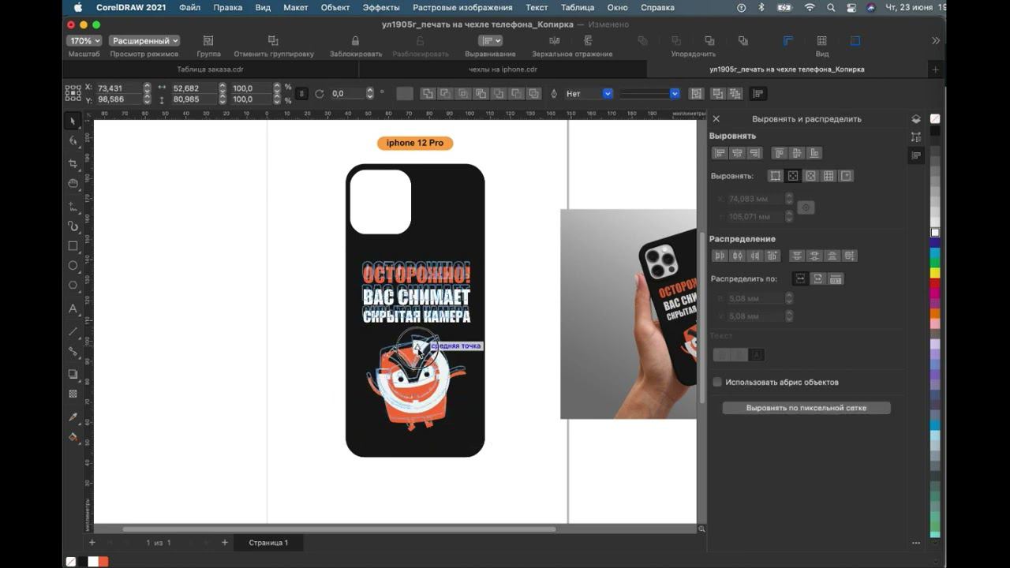
Task: Select the Ellipse tool
Action: 73,266
